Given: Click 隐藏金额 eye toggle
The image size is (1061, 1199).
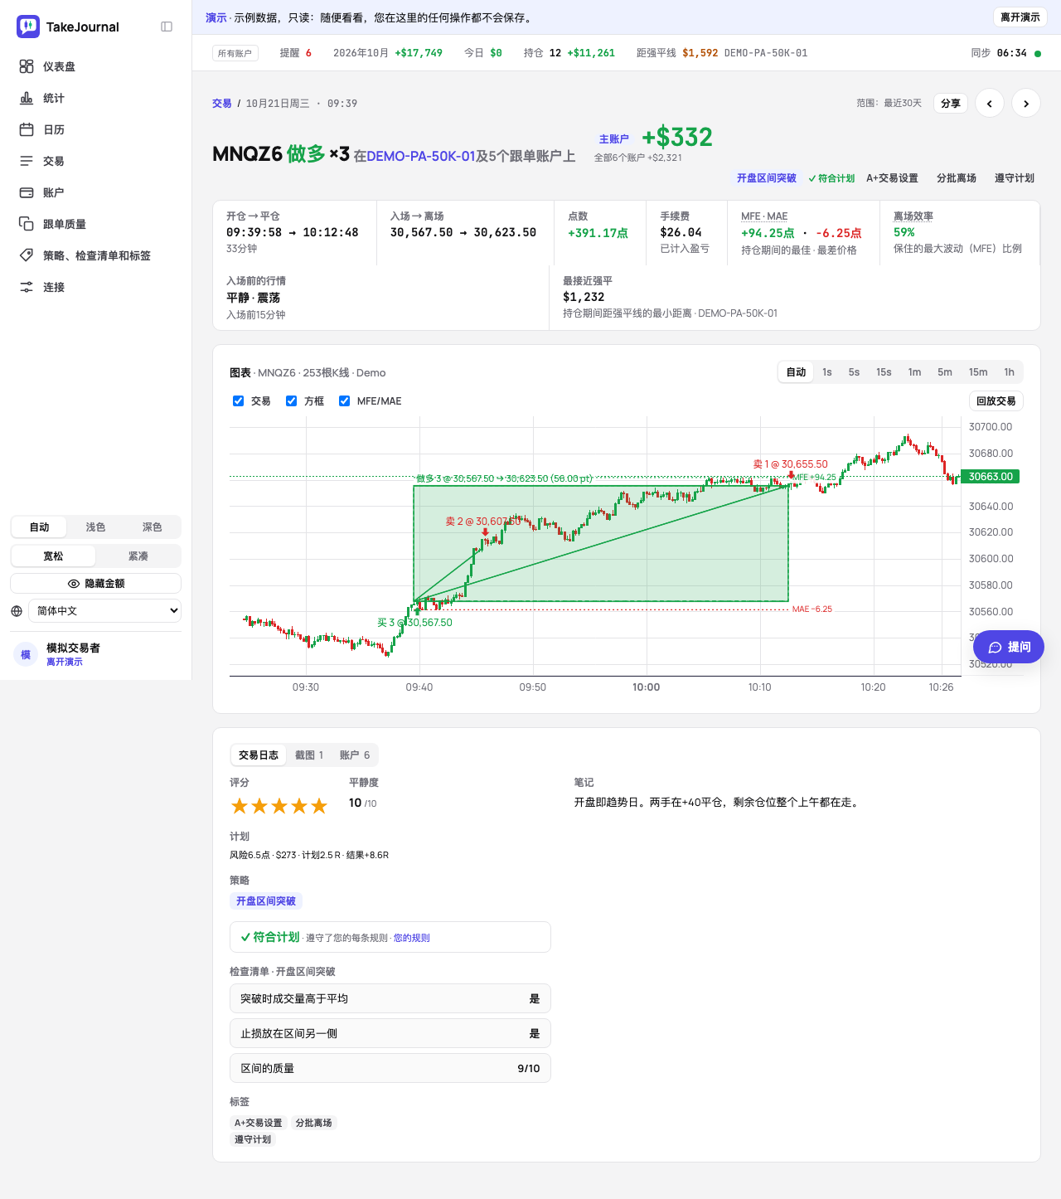Looking at the screenshot, I should (x=95, y=584).
